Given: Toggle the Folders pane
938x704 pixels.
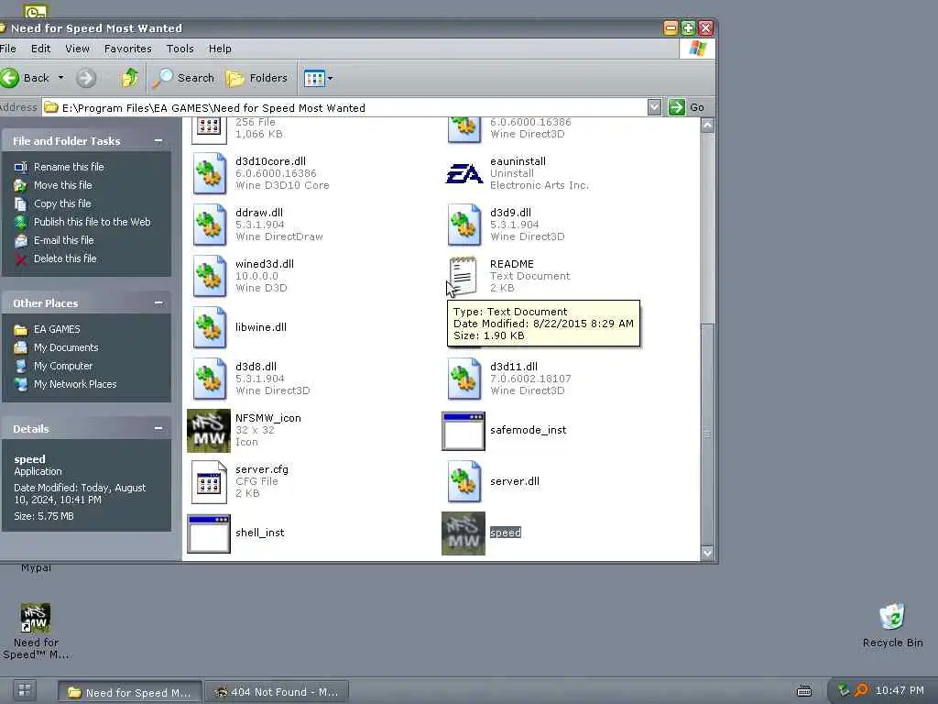Looking at the screenshot, I should coord(256,78).
